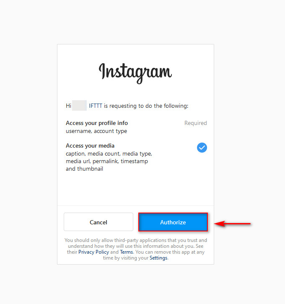Open the Terms link
The width and height of the screenshot is (285, 304).
pyautogui.click(x=127, y=252)
